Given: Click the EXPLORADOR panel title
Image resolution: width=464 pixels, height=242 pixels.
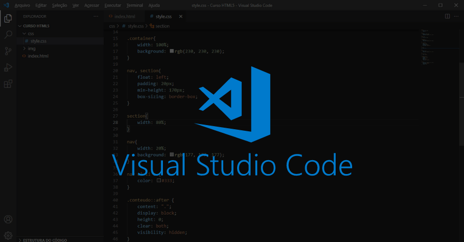Looking at the screenshot, I should (x=35, y=16).
